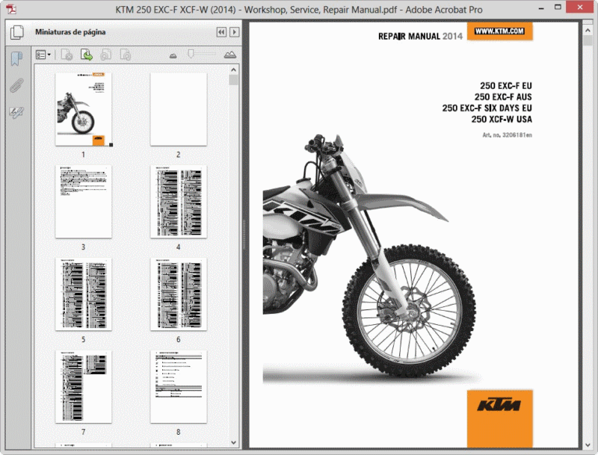The image size is (598, 455).
Task: Minimize the Acrobat window
Action: (x=540, y=7)
